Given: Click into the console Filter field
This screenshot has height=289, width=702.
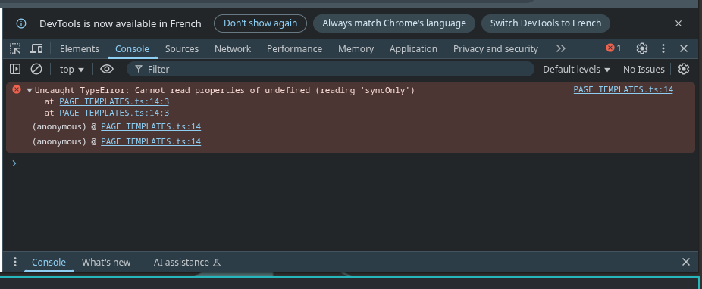Looking at the screenshot, I should pos(331,70).
